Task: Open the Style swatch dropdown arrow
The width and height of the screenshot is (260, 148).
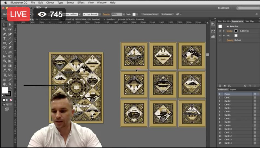Action: pyautogui.click(x=137, y=14)
